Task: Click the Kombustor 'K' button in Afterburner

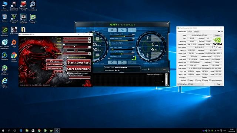Action: pos(112,30)
